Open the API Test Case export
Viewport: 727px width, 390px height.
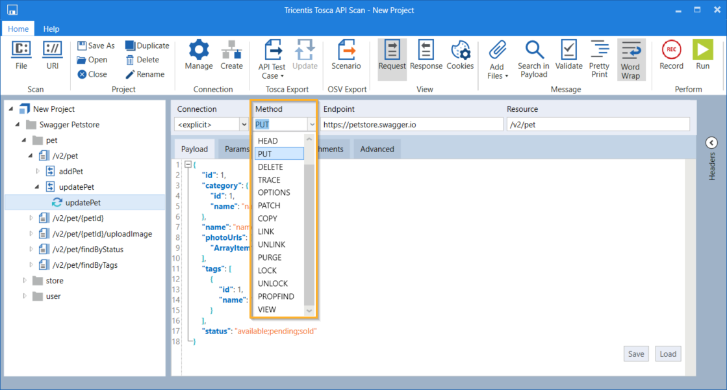[x=272, y=57]
